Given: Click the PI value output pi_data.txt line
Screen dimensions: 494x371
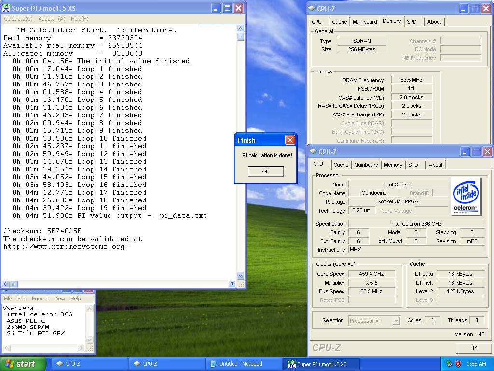Looking at the screenshot, I should click(110, 215).
